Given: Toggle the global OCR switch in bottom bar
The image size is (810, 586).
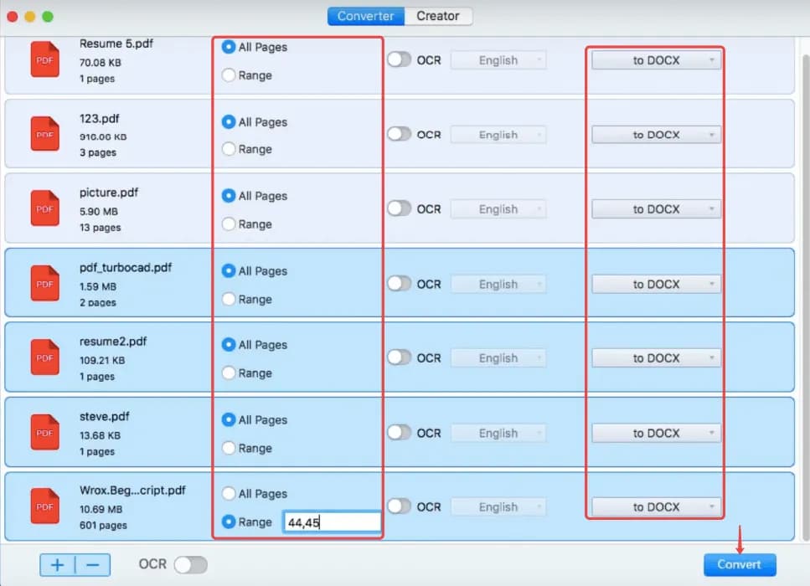Looking at the screenshot, I should [189, 565].
